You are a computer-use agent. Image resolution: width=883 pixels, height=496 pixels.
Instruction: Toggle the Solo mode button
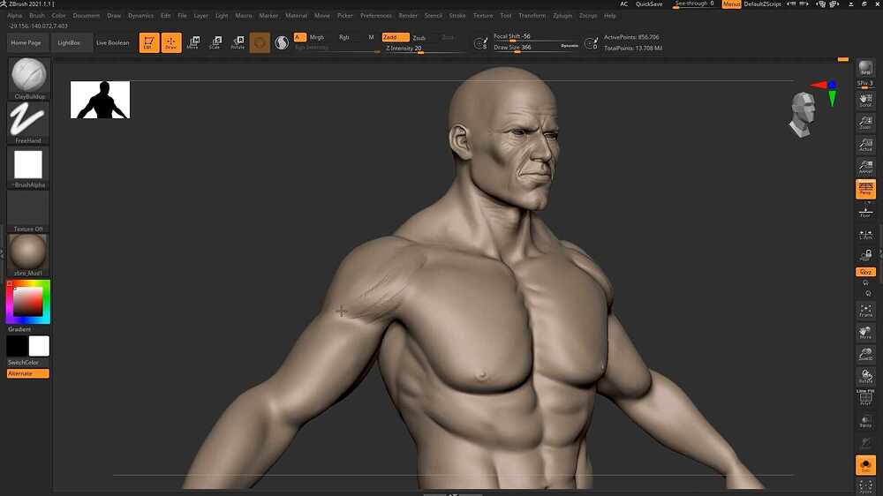coord(865,465)
